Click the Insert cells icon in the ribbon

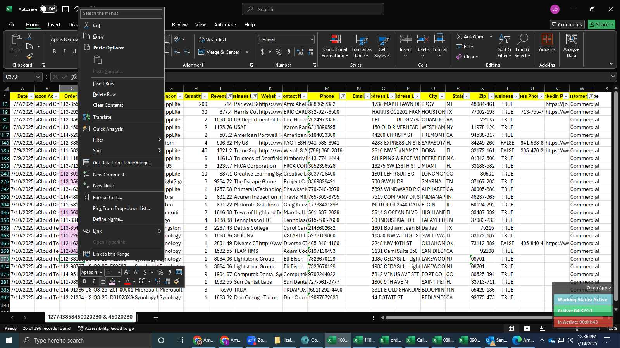(x=405, y=40)
